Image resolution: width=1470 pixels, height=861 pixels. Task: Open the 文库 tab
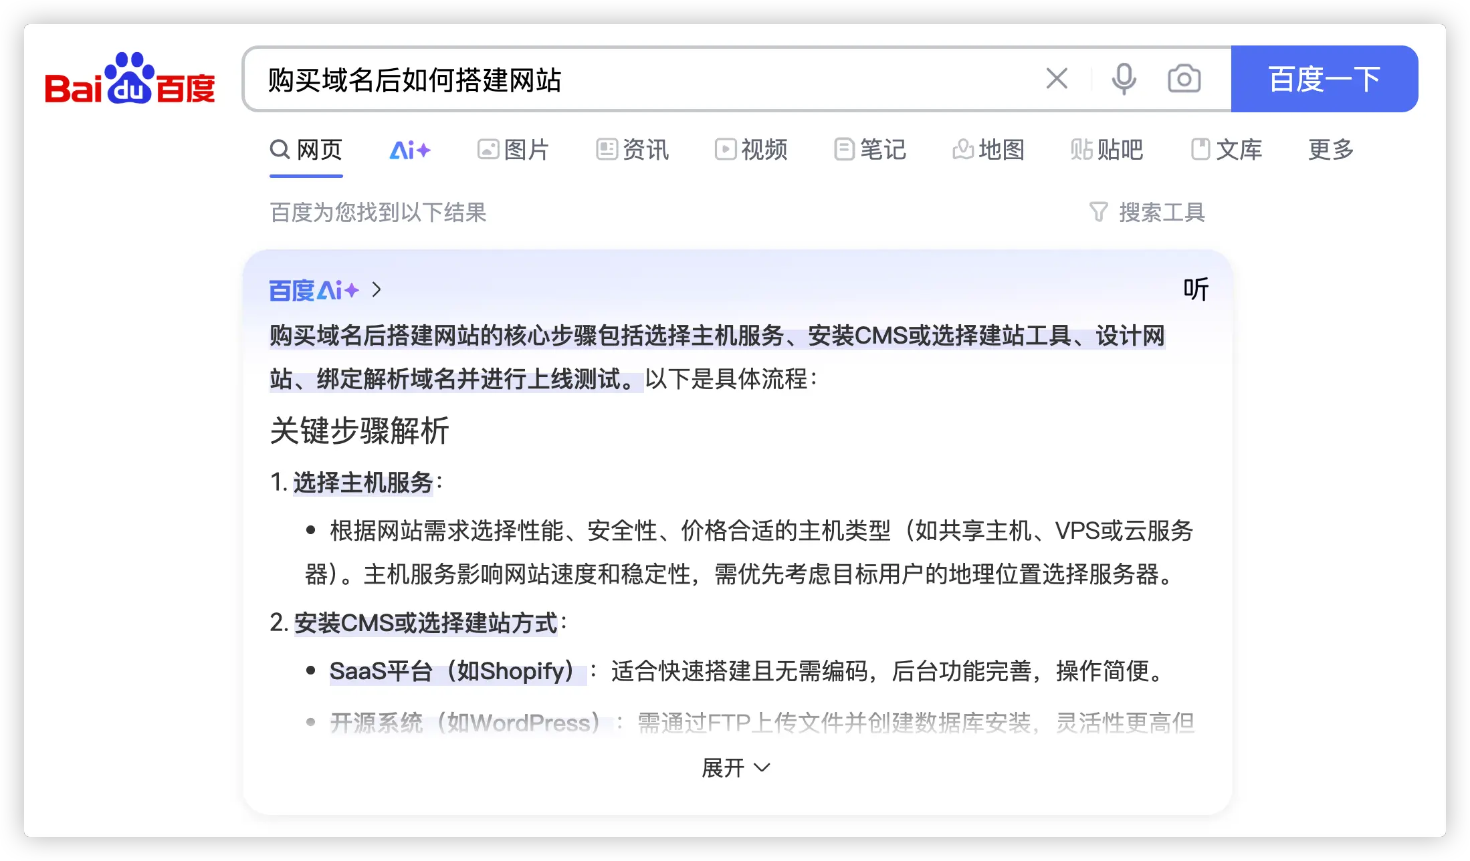point(1227,150)
